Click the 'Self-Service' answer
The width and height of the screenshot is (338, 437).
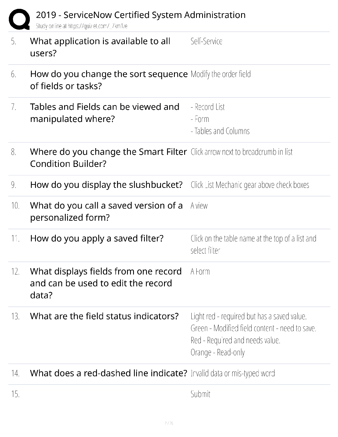click(x=206, y=41)
